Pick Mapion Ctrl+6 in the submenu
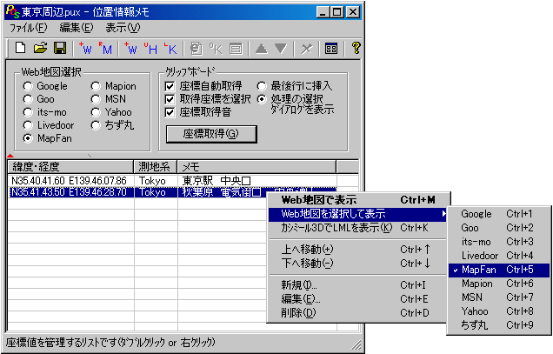 point(499,284)
